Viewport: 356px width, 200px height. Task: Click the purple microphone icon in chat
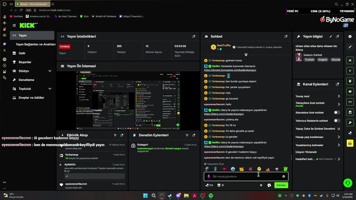tap(209, 176)
